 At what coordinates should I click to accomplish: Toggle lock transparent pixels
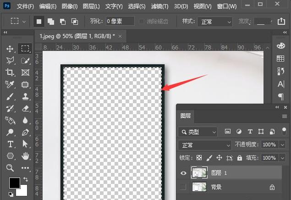click(199, 158)
